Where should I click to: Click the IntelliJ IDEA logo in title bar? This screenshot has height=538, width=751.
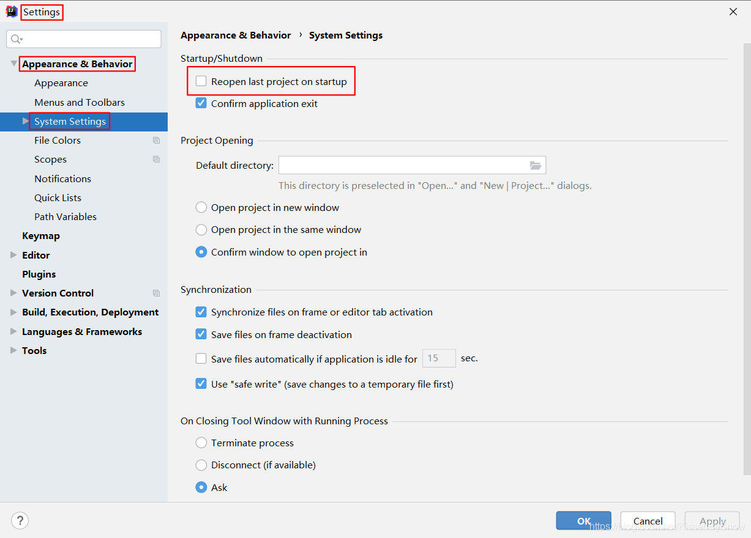(12, 12)
